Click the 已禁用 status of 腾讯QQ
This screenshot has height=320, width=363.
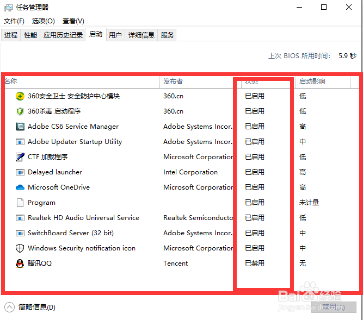click(254, 263)
